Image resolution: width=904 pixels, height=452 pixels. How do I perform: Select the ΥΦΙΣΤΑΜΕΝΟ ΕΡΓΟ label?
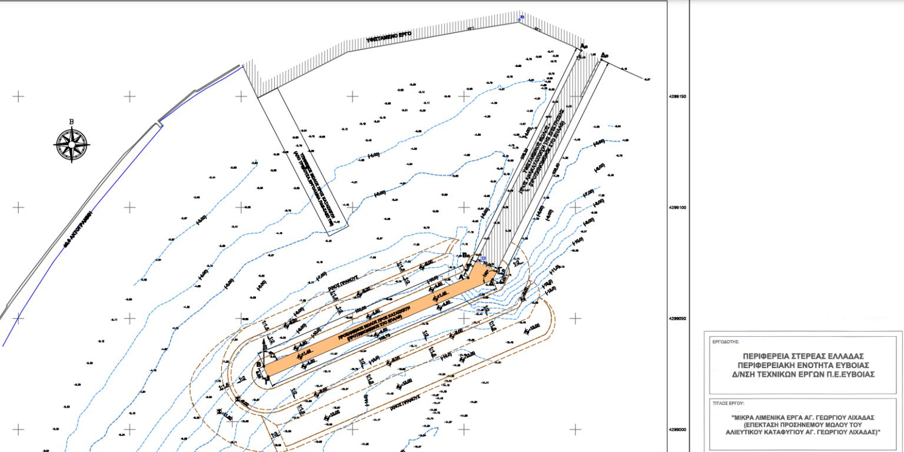coord(390,39)
